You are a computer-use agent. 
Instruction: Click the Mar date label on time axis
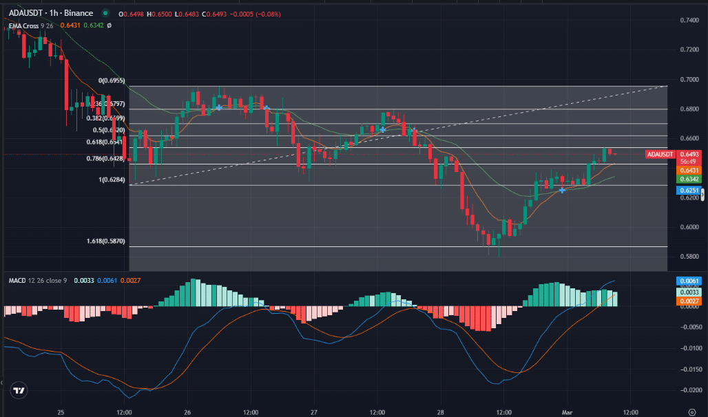point(567,412)
